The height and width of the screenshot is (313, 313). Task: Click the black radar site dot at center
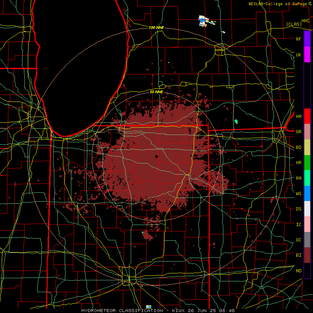[x=156, y=156]
